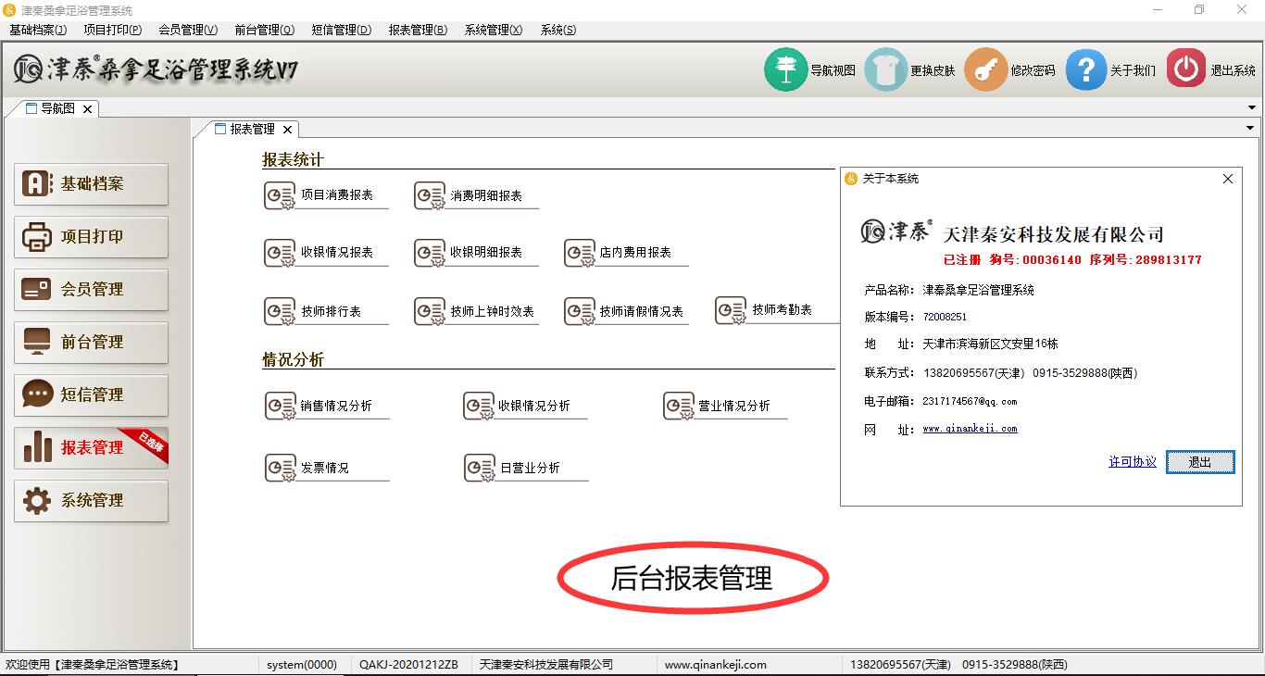
Task: Click the 更换皮肤 shirt icon
Action: [885, 69]
